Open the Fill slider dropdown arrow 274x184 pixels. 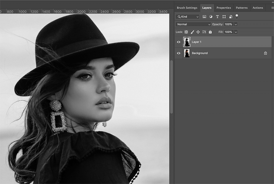coord(236,32)
